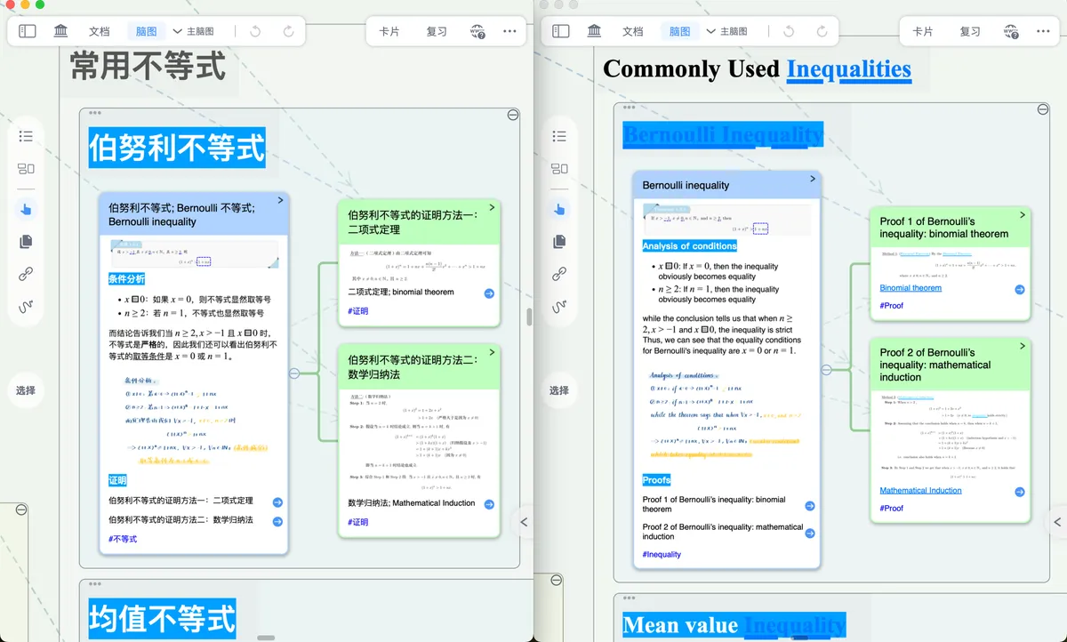Open more options ellipsis in left window

[509, 31]
